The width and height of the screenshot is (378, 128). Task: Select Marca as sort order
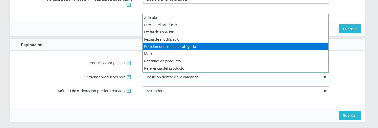[149, 54]
